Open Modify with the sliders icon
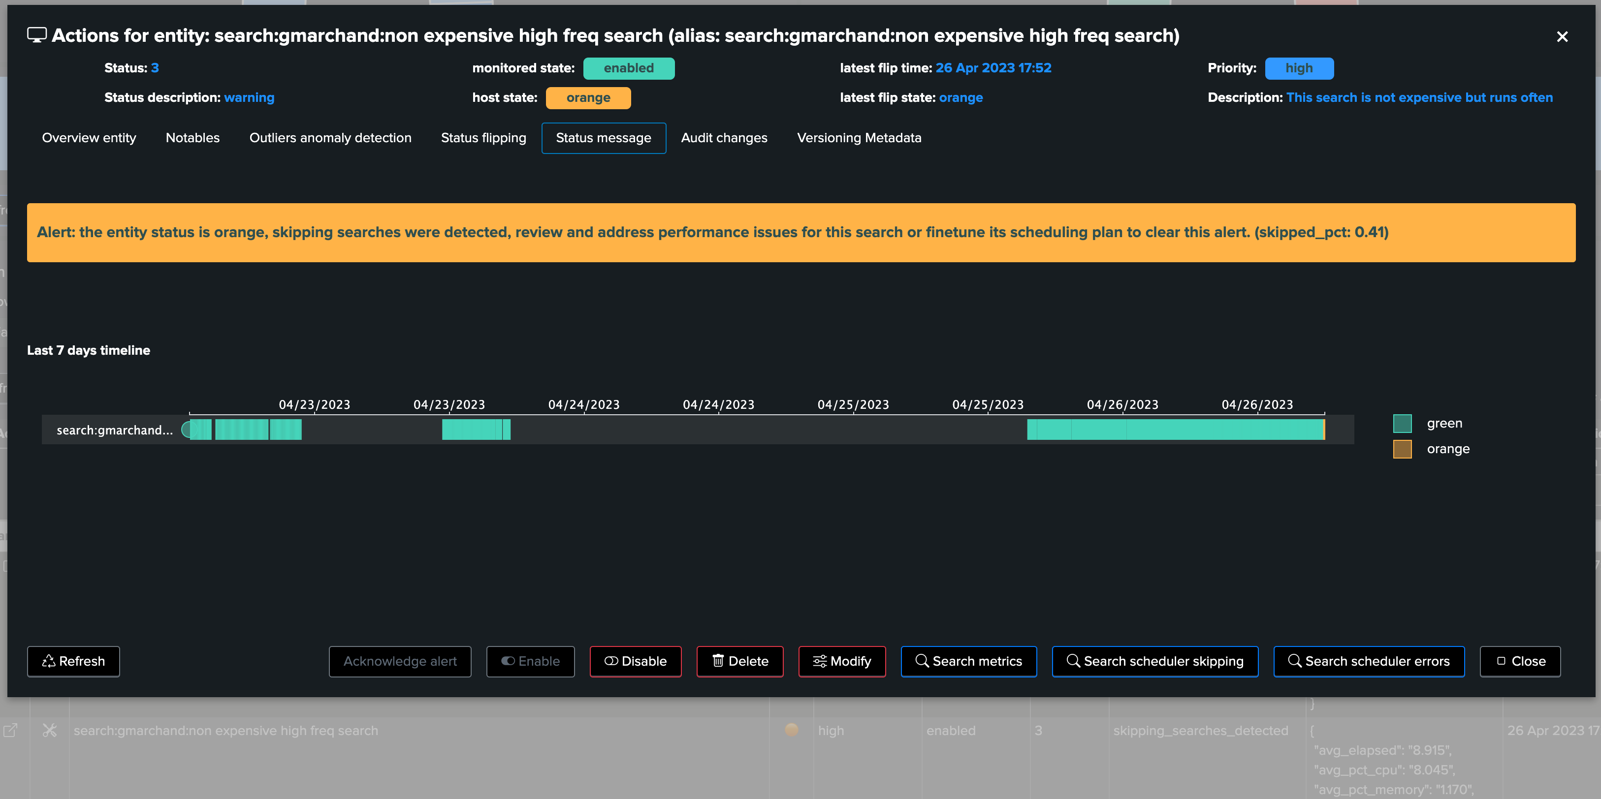This screenshot has height=799, width=1601. (x=842, y=661)
